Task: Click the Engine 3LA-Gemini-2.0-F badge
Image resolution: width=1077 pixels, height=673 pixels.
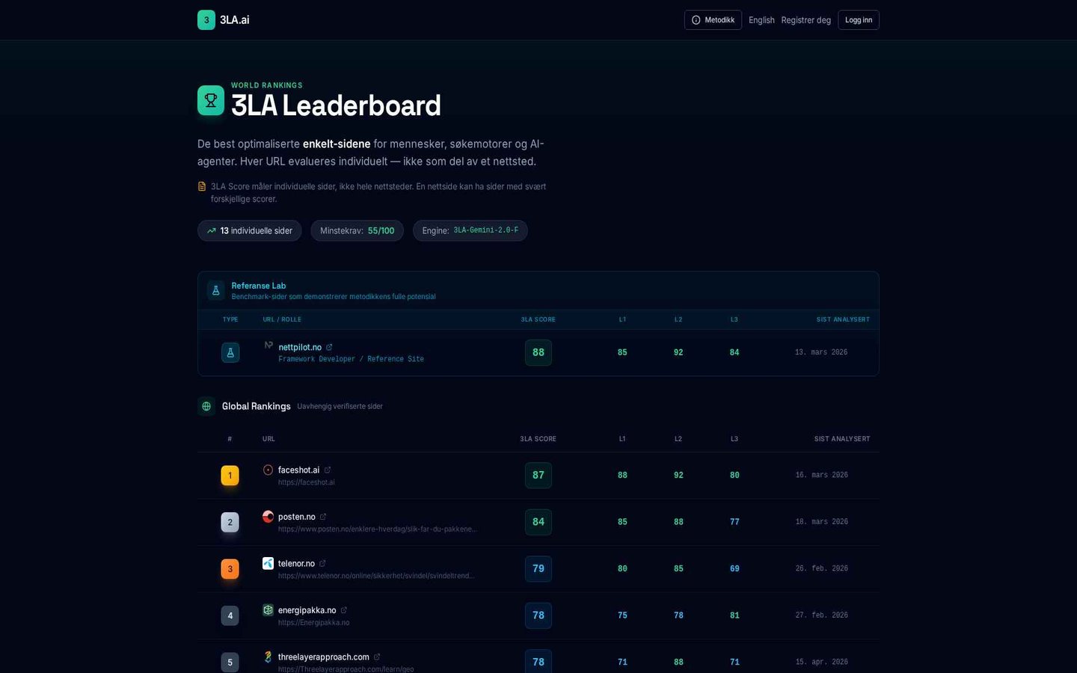Action: [x=470, y=230]
